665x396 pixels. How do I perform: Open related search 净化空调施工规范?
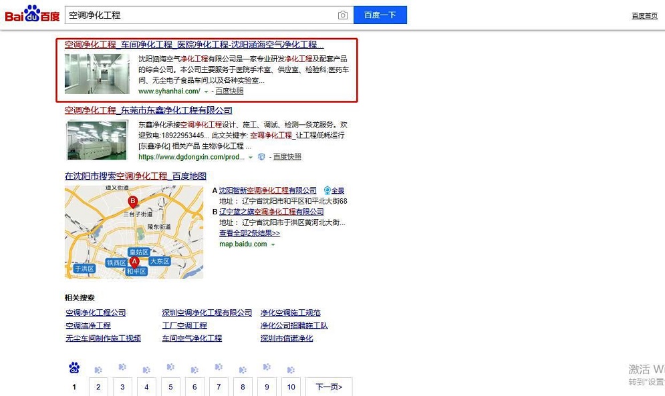pyautogui.click(x=291, y=313)
